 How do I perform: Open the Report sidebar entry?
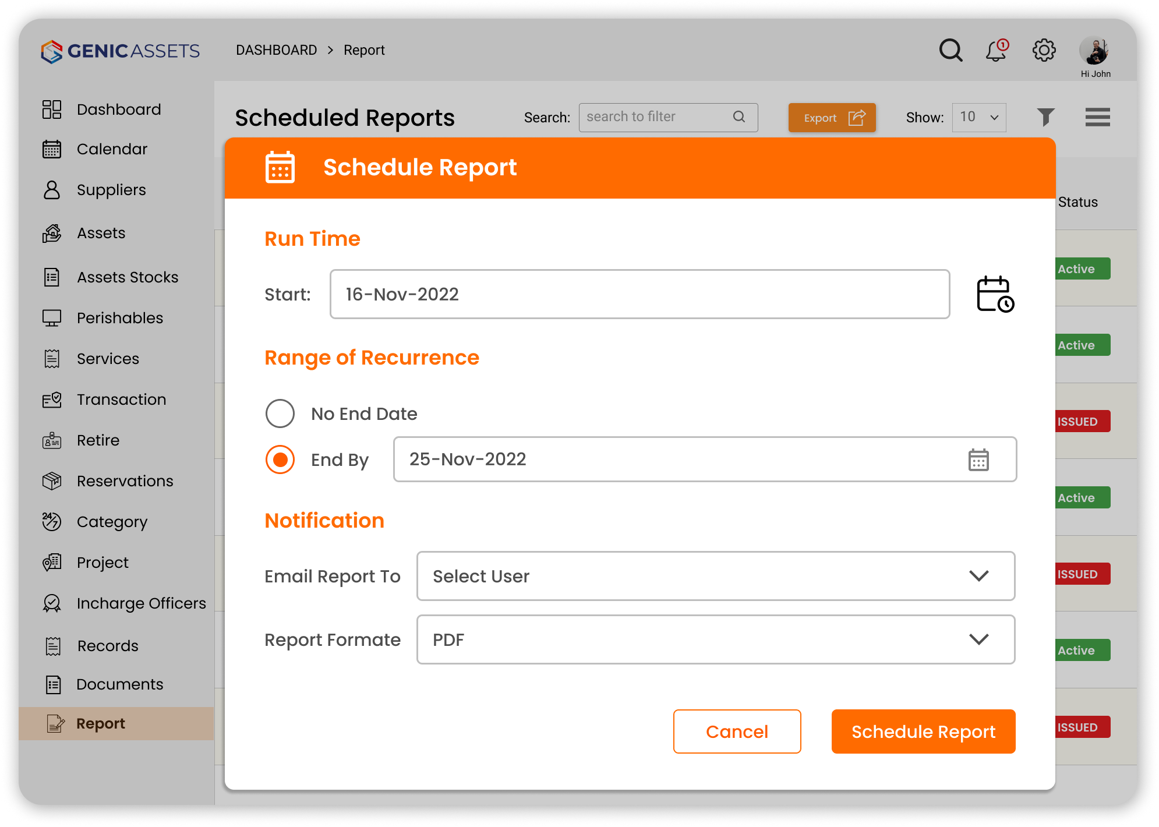[101, 723]
